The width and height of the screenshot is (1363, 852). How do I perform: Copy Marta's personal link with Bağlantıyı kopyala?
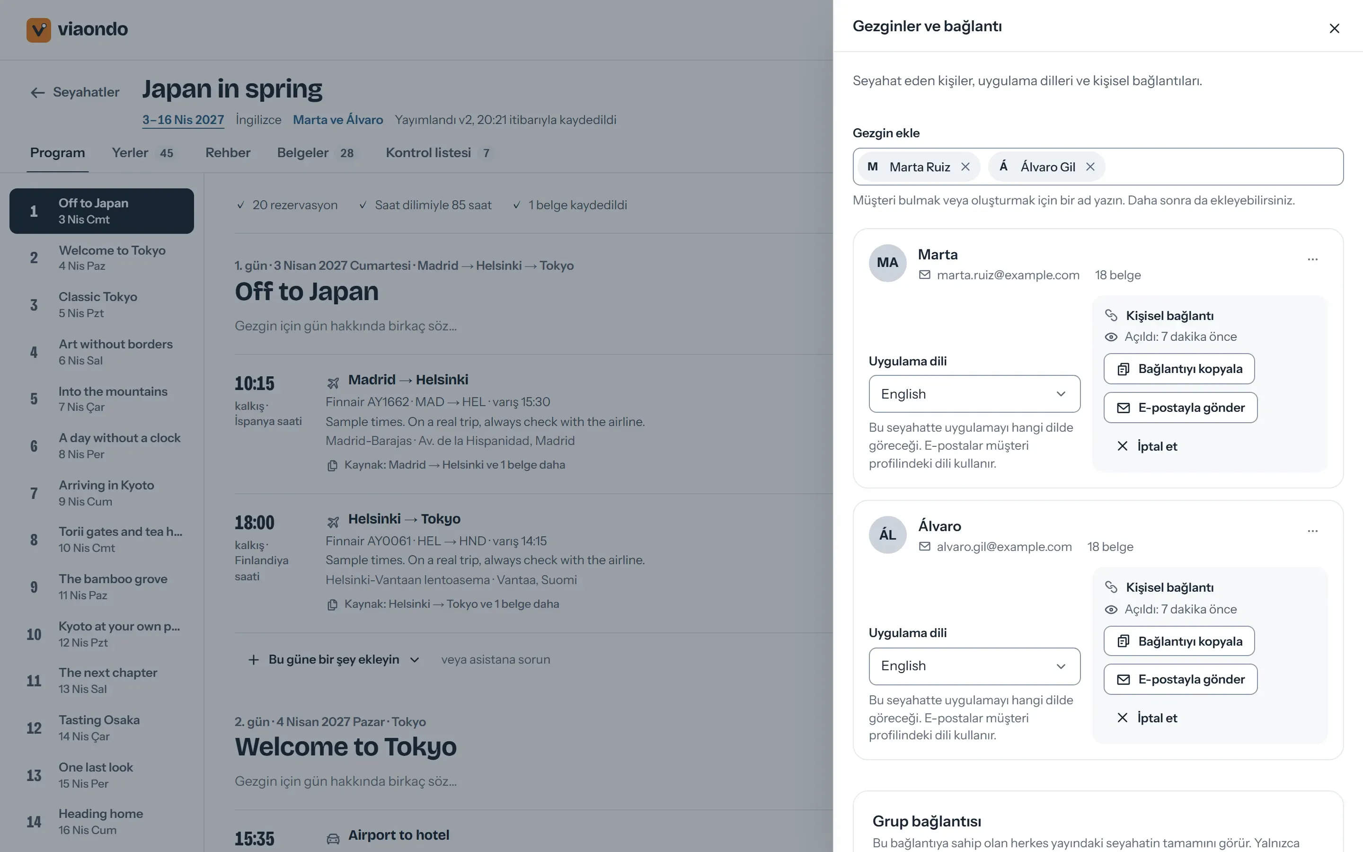[1179, 369]
